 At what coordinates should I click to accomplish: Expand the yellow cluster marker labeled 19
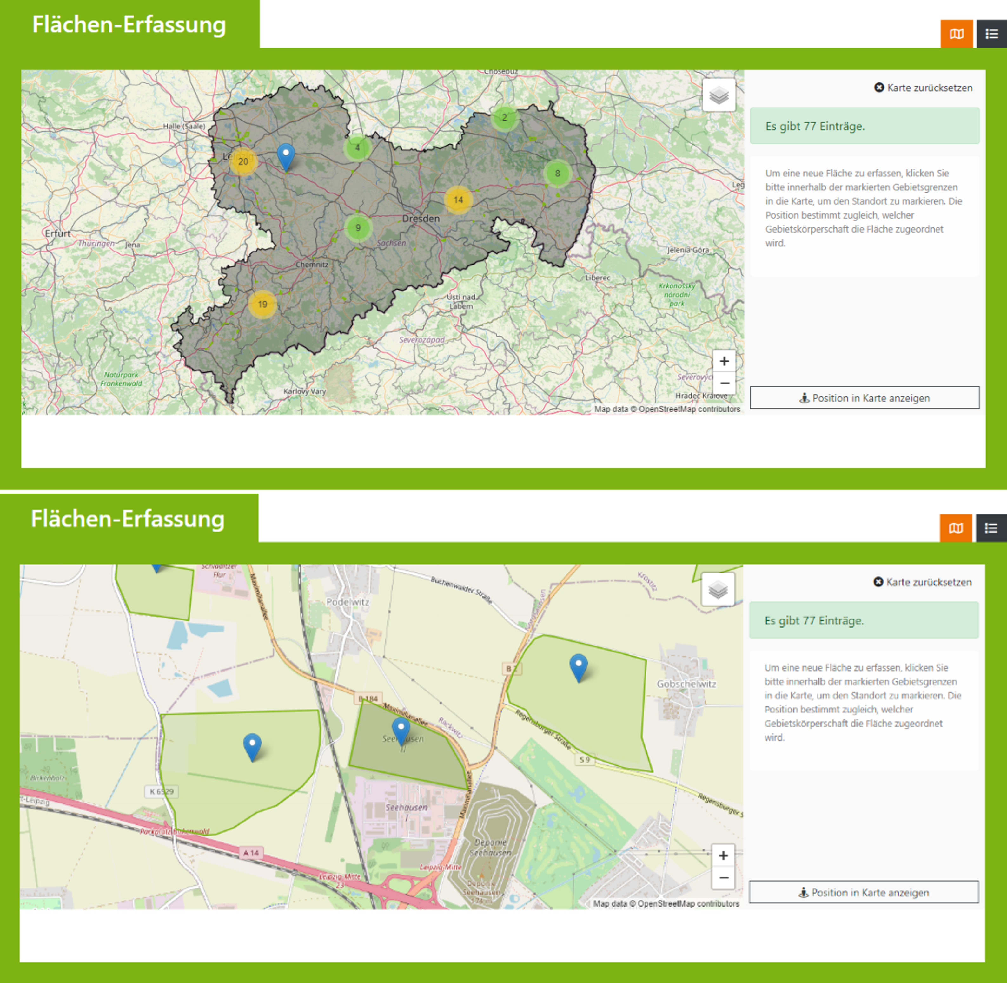(262, 305)
